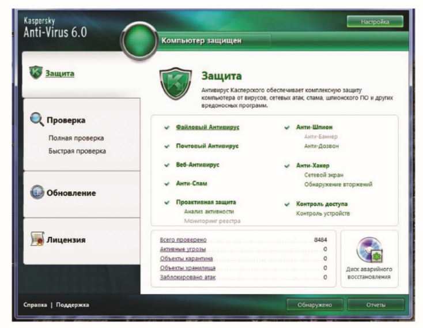This screenshot has height=328, width=423.
Task: Open the Активные угрозы link
Action: coord(183,249)
